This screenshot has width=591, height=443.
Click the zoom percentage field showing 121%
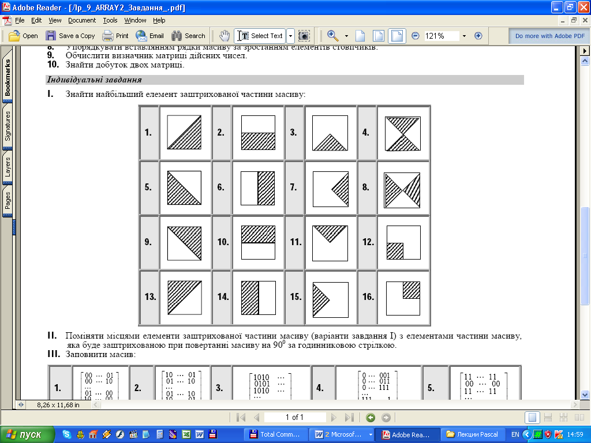442,36
